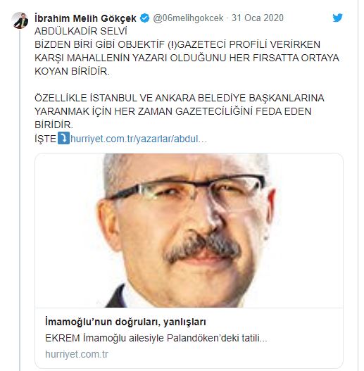Viewport: 364px width, 371px height.
Task: Click the word İŞTE before the link
Action: [x=46, y=139]
